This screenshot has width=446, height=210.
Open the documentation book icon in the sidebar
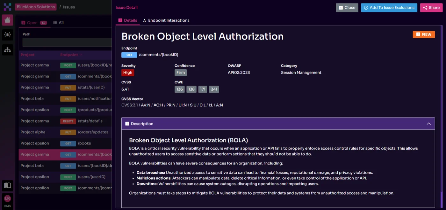(x=7, y=185)
